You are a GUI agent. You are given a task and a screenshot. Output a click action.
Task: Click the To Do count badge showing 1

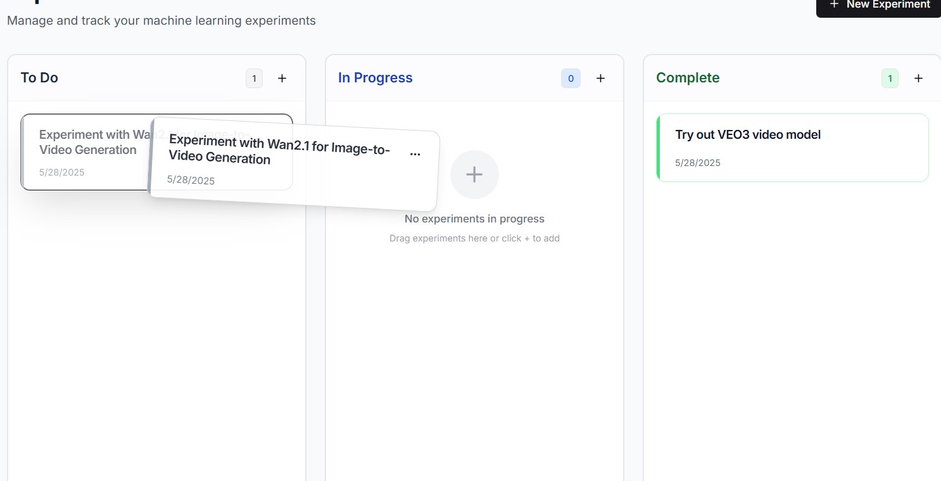254,79
